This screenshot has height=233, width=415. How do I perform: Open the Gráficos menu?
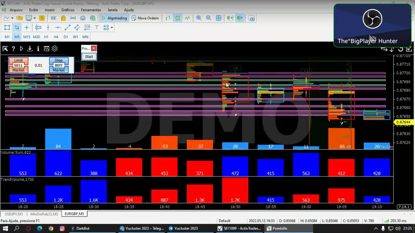click(68, 10)
